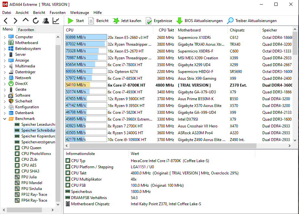
Task: Open the user profile toolbar icon
Action: pos(46,20)
